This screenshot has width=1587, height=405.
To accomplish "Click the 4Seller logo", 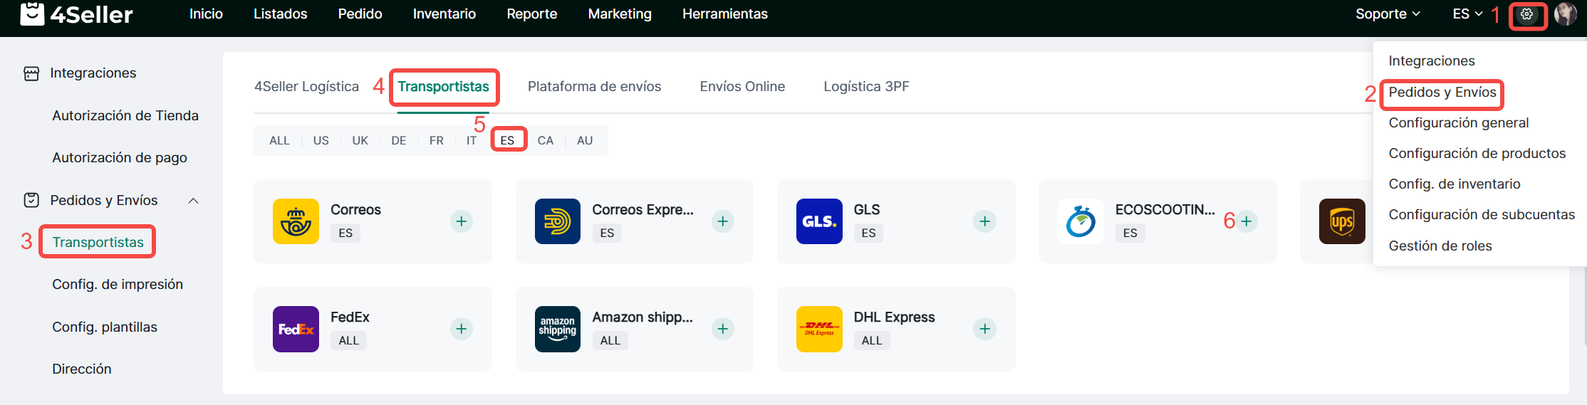I will pyautogui.click(x=76, y=14).
